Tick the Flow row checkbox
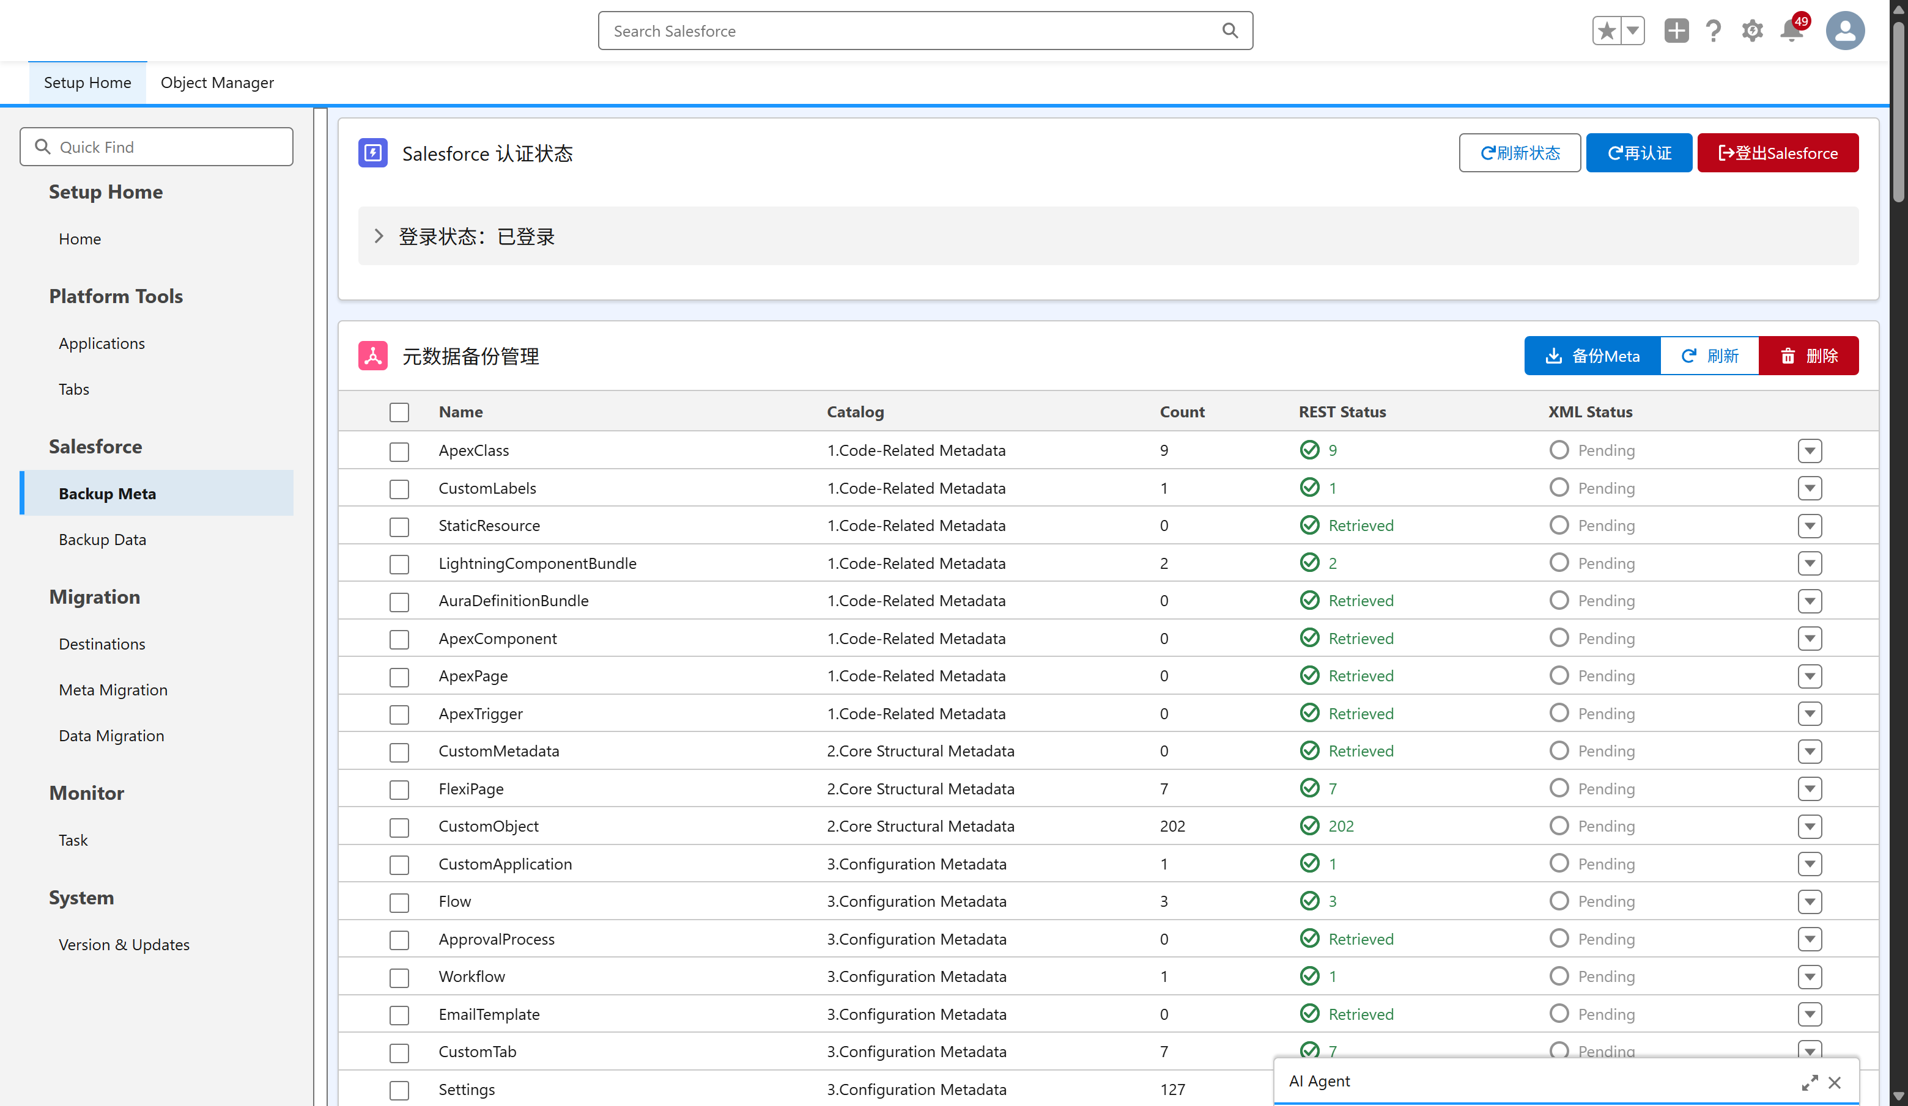This screenshot has height=1106, width=1908. coord(399,903)
